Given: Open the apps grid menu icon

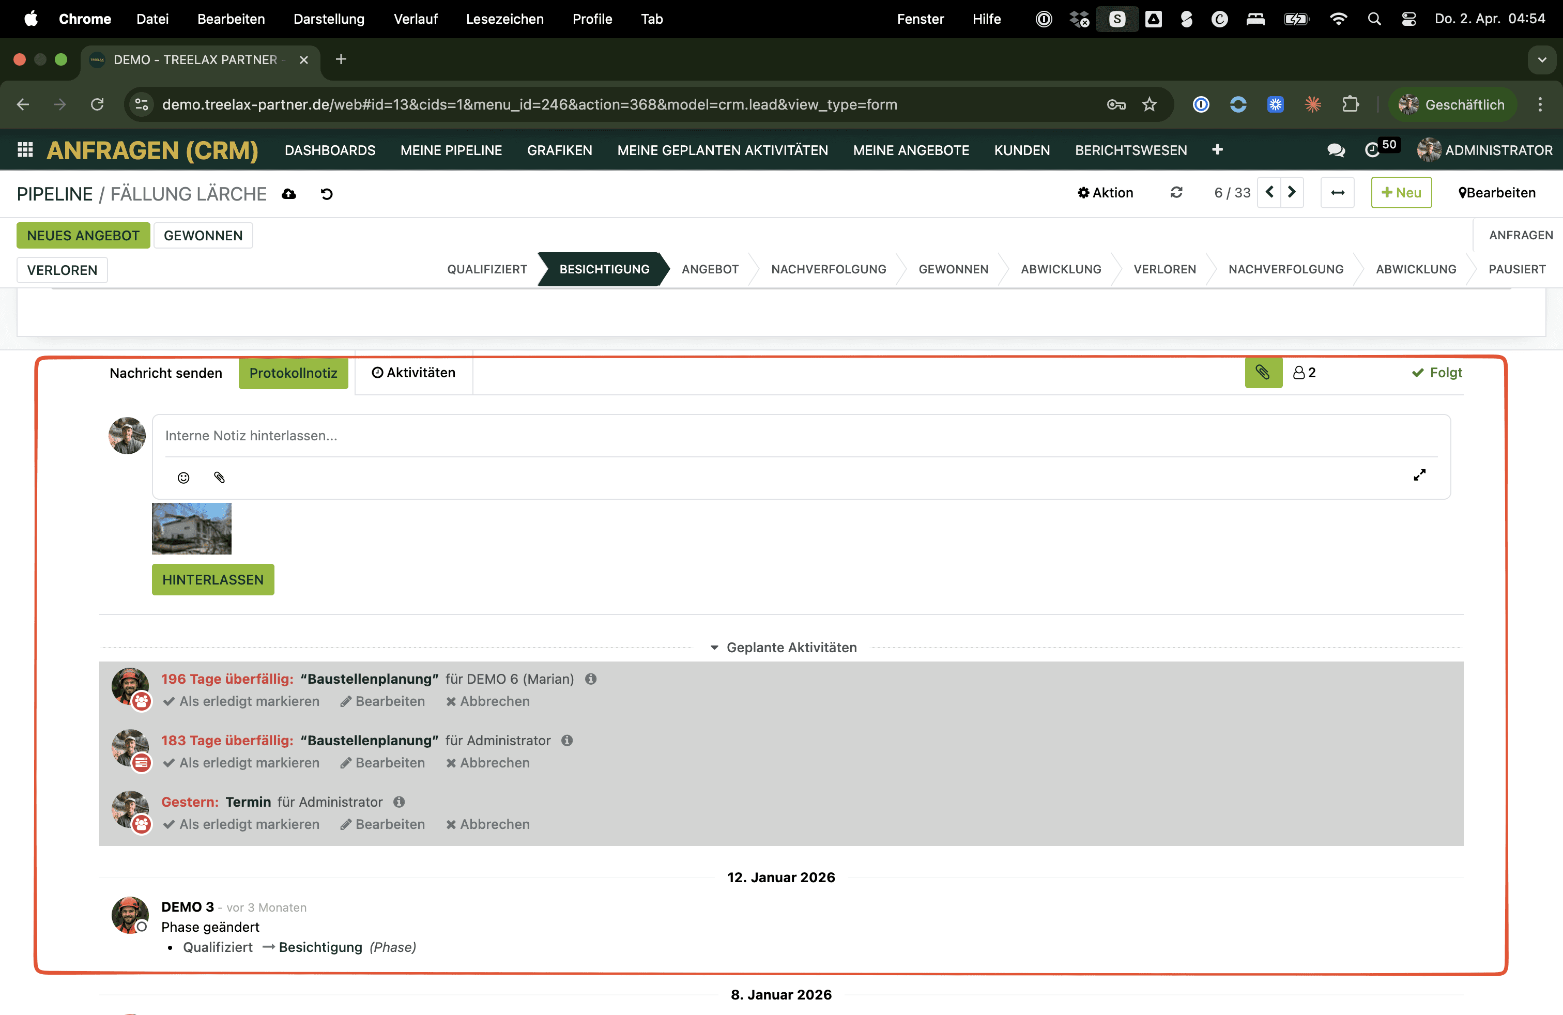Looking at the screenshot, I should (25, 150).
